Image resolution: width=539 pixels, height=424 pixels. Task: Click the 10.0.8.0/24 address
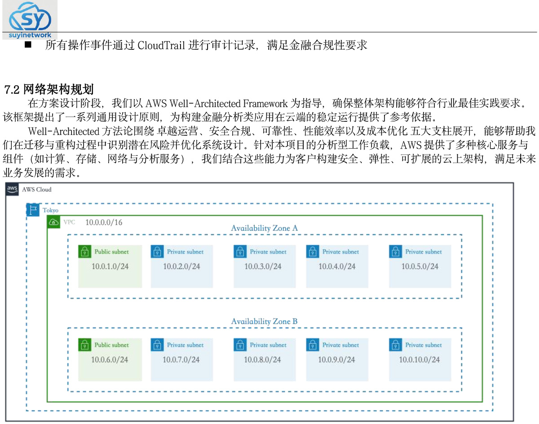click(x=262, y=360)
